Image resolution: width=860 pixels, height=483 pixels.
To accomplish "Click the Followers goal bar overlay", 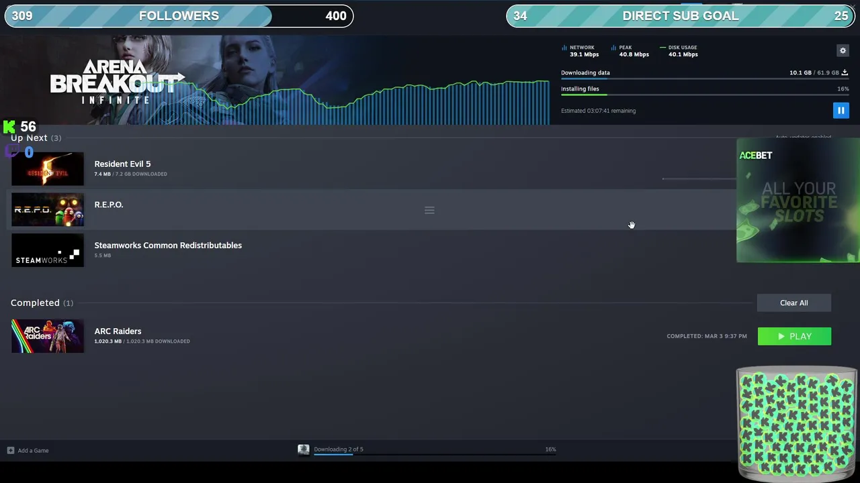I will coord(179,15).
